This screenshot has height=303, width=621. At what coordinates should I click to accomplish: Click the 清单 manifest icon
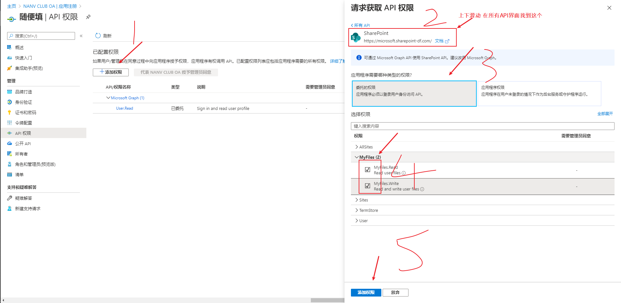pos(9,175)
